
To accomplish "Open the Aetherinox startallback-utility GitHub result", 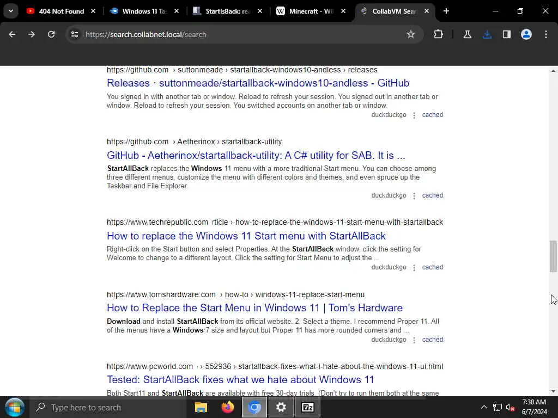I will click(256, 155).
